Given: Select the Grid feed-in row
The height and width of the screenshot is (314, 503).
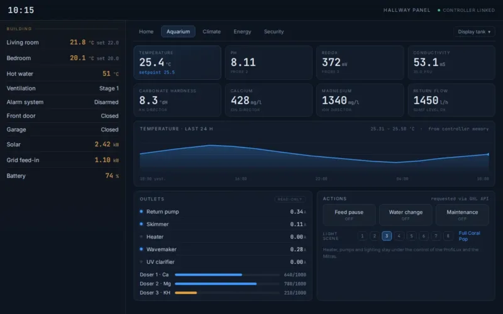Looking at the screenshot, I should [x=62, y=160].
